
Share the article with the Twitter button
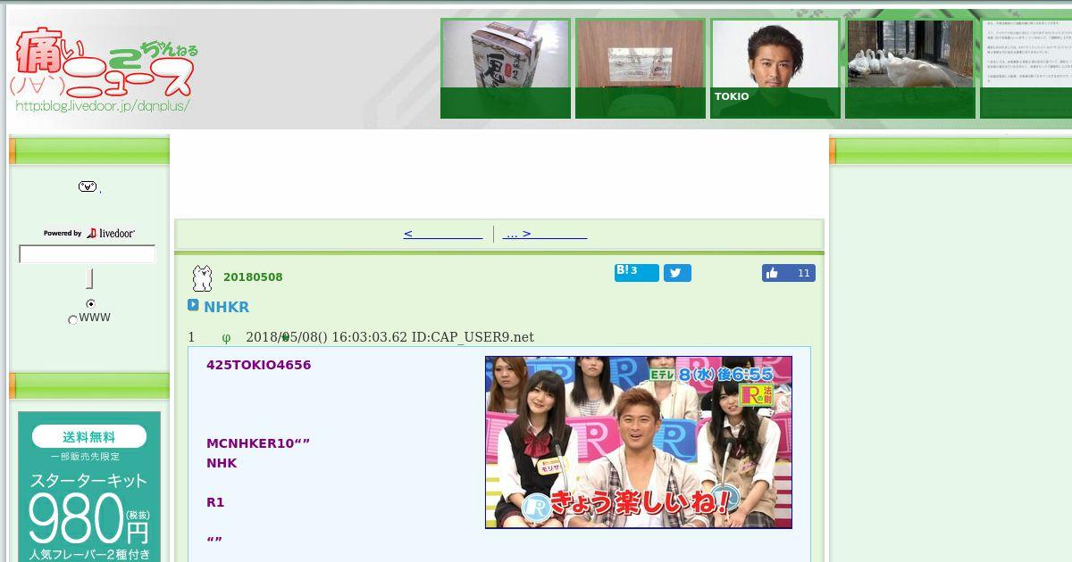[x=677, y=273]
